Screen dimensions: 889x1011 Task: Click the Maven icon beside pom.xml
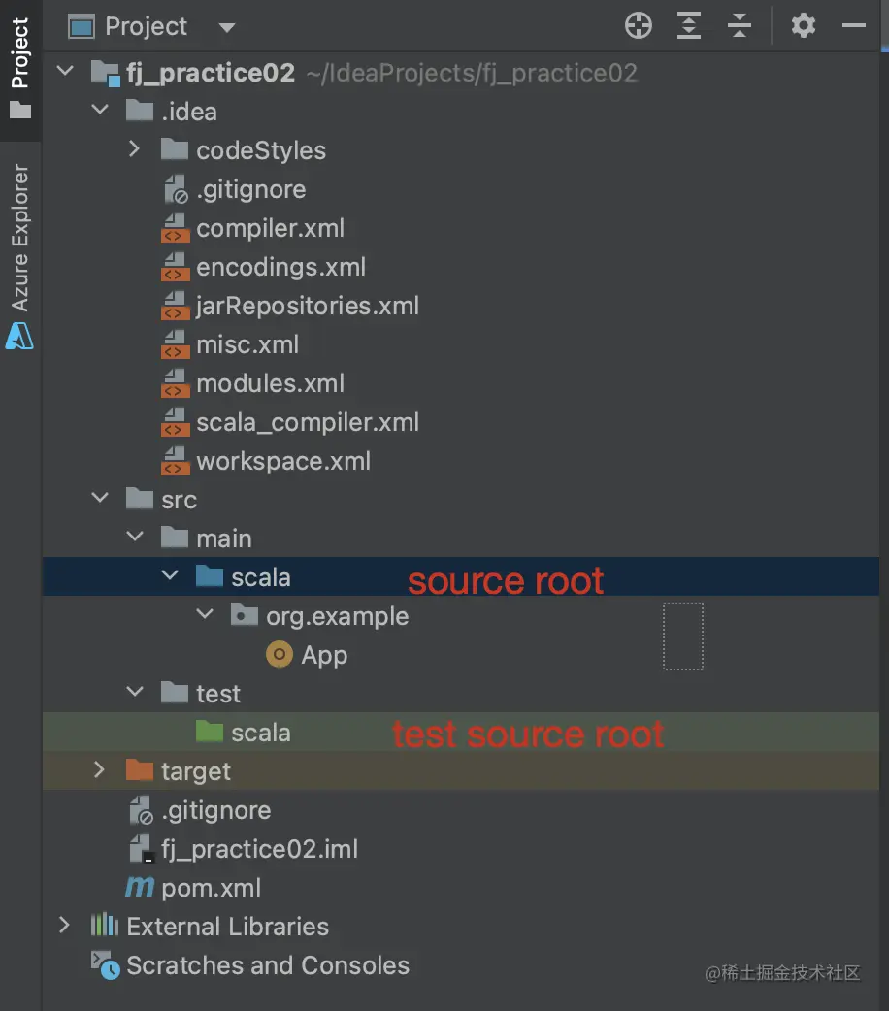(139, 887)
